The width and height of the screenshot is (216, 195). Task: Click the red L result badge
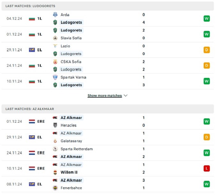207,168
